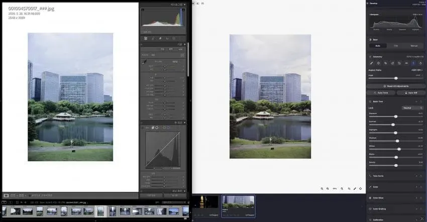Click the reset rotation icon in Geometry
427x222 pixels.
[420, 63]
